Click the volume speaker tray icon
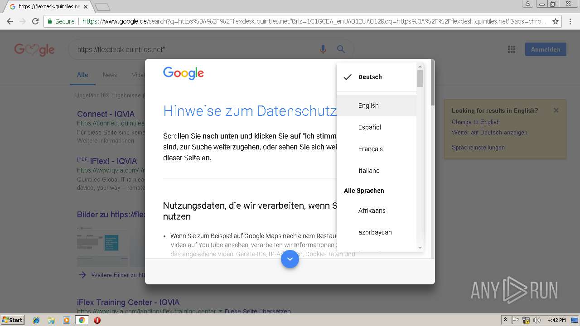Viewport: 580px width, 326px height. 537,320
